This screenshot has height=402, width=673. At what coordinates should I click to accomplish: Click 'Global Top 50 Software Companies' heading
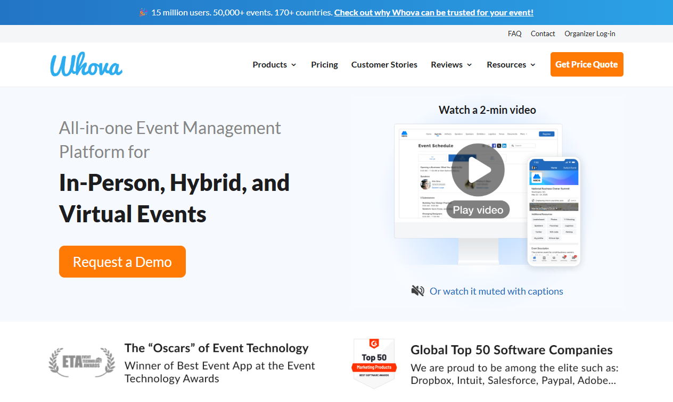pos(512,350)
